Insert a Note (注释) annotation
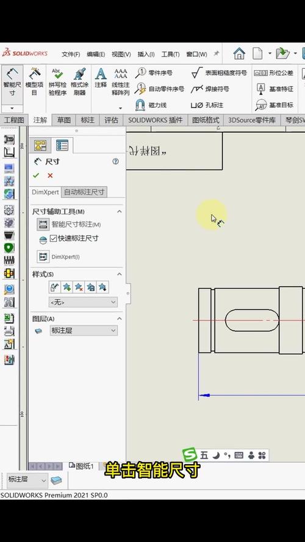Screen dimensions: 305x542 [101, 78]
